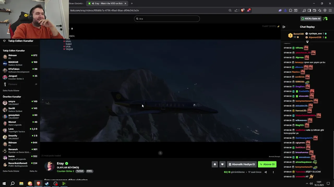The height and width of the screenshot is (187, 334).
Task: Open the media control music note icon
Action: [304, 10]
